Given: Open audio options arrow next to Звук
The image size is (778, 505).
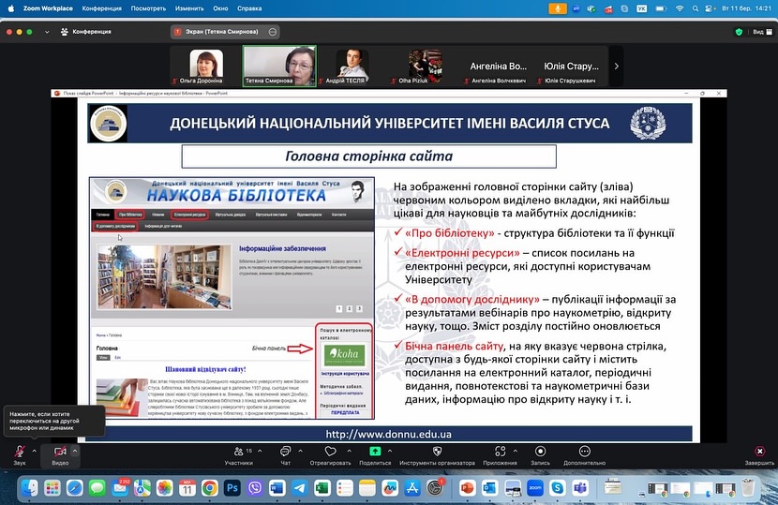Looking at the screenshot, I should [35, 451].
